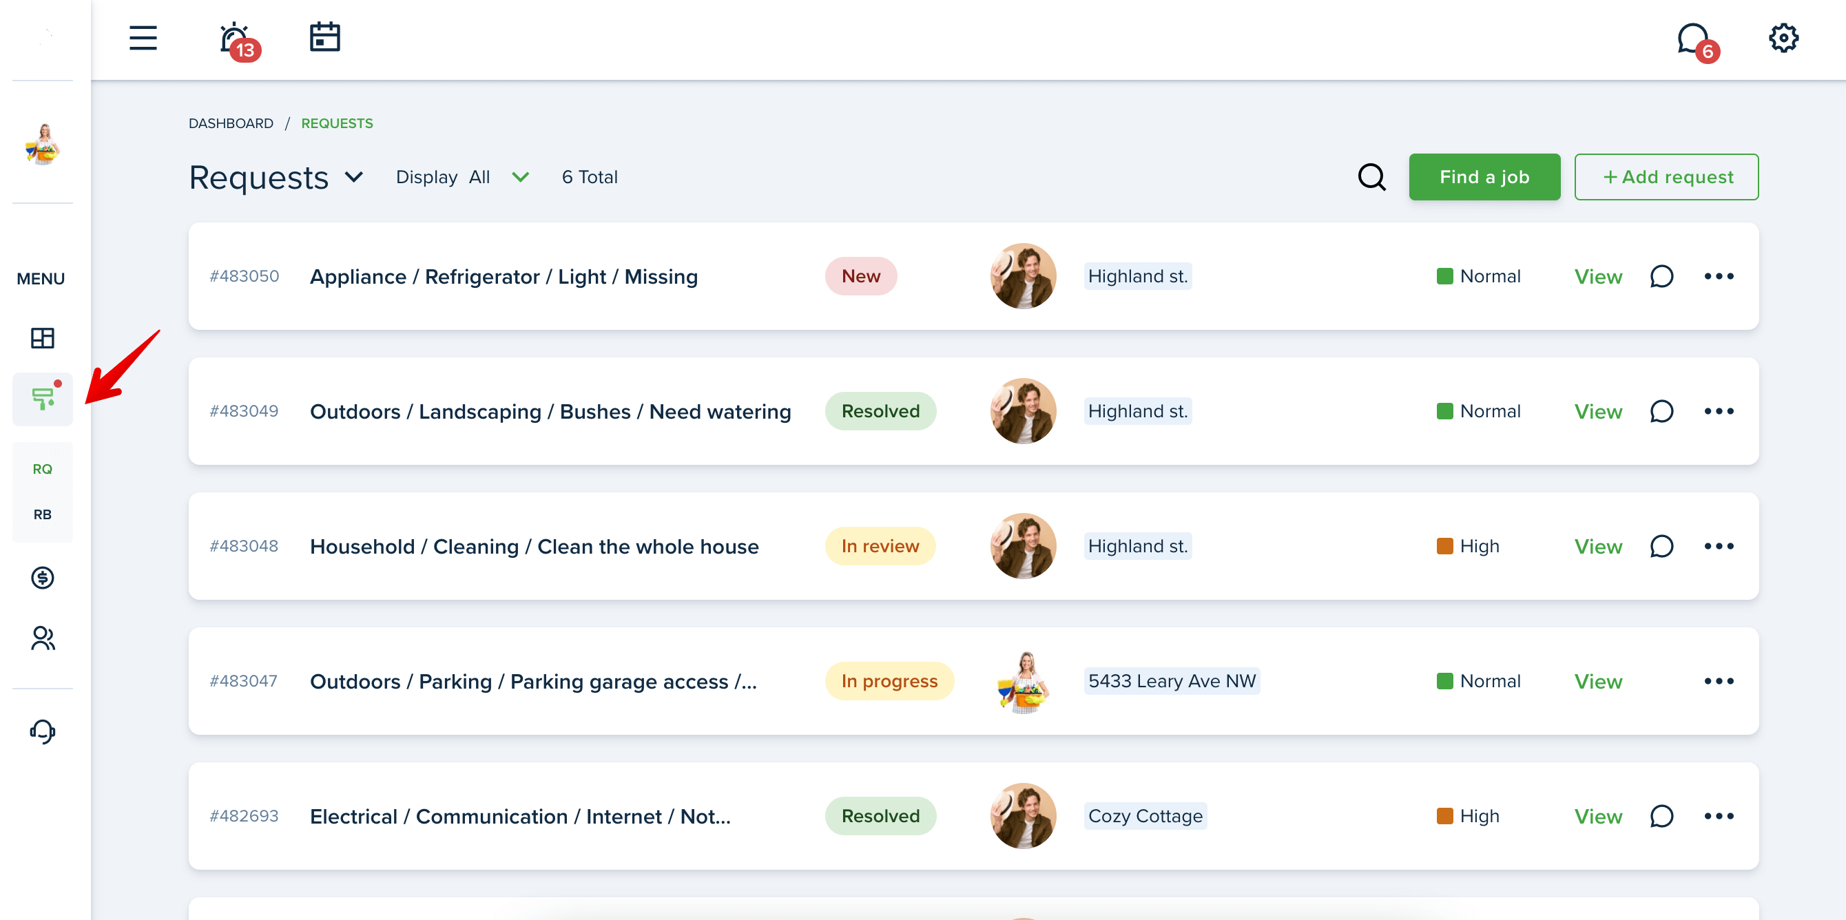Open the contacts people icon in sidebar
Image resolution: width=1846 pixels, height=920 pixels.
pos(42,638)
